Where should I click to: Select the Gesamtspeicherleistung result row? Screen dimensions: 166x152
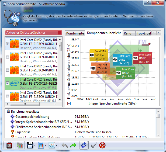coord(81,116)
